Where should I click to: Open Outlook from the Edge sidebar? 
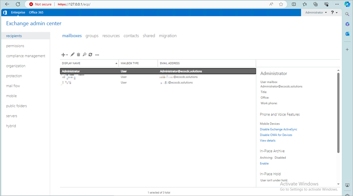point(347,34)
